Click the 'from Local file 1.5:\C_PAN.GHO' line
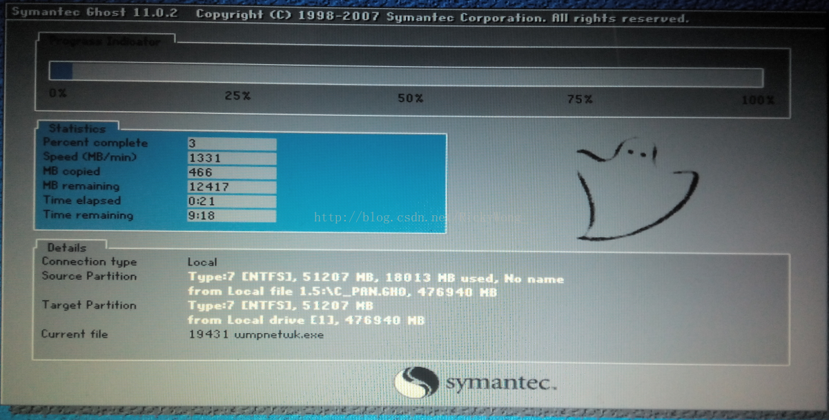Screen dimensions: 829x420 (x=342, y=292)
